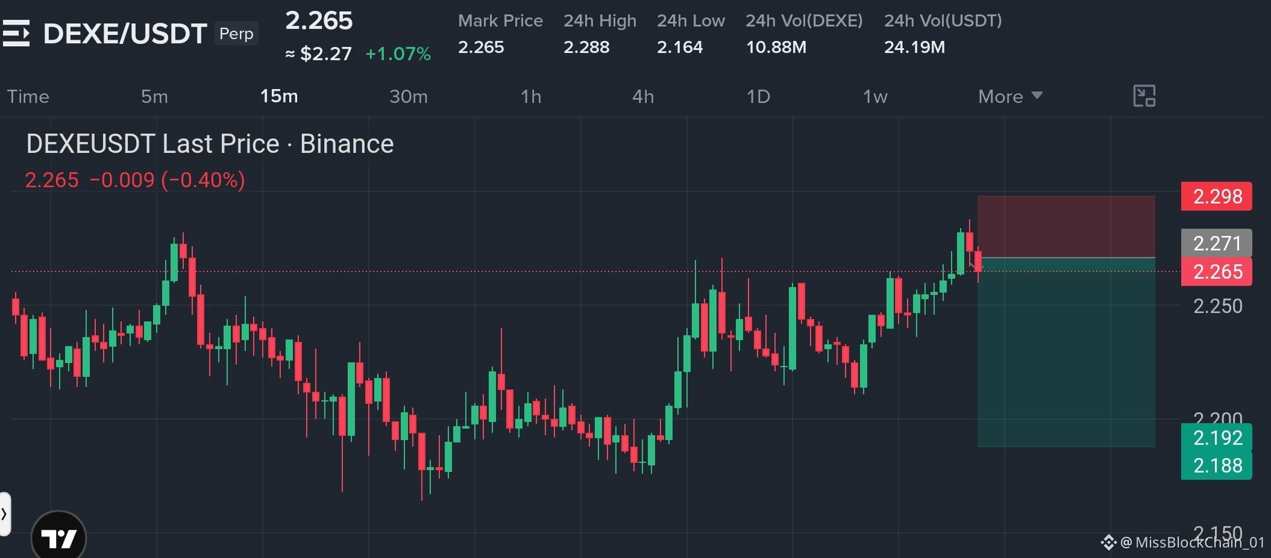Click the 24h Vol(DEXE) value 10.88M

coord(776,47)
